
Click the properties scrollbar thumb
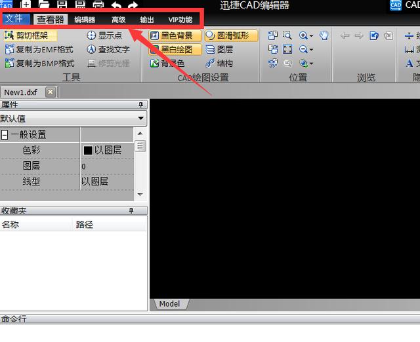(140, 146)
